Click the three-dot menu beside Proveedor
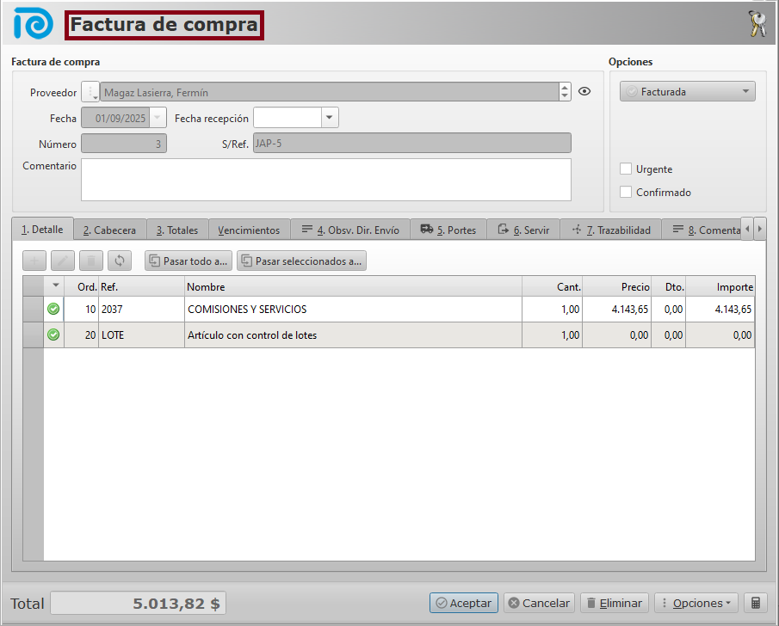This screenshot has height=626, width=779. 90,92
